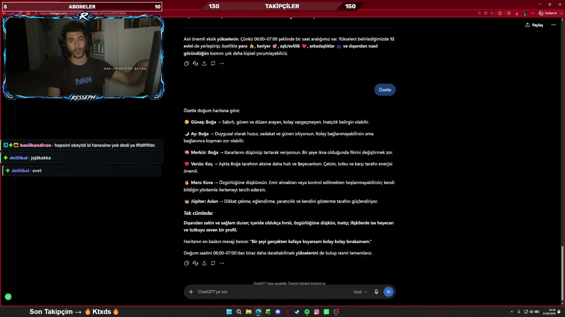Image resolution: width=565 pixels, height=317 pixels.
Task: Click the Microsoft Edge taskbar icon
Action: (258, 312)
